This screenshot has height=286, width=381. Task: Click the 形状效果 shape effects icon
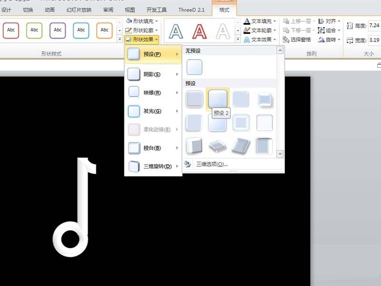click(x=129, y=39)
